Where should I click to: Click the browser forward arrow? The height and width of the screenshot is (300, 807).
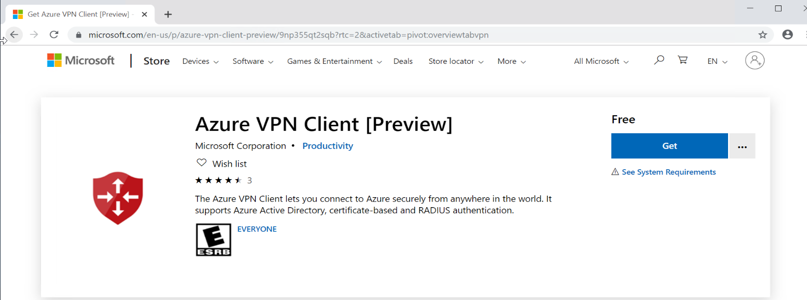pos(34,34)
